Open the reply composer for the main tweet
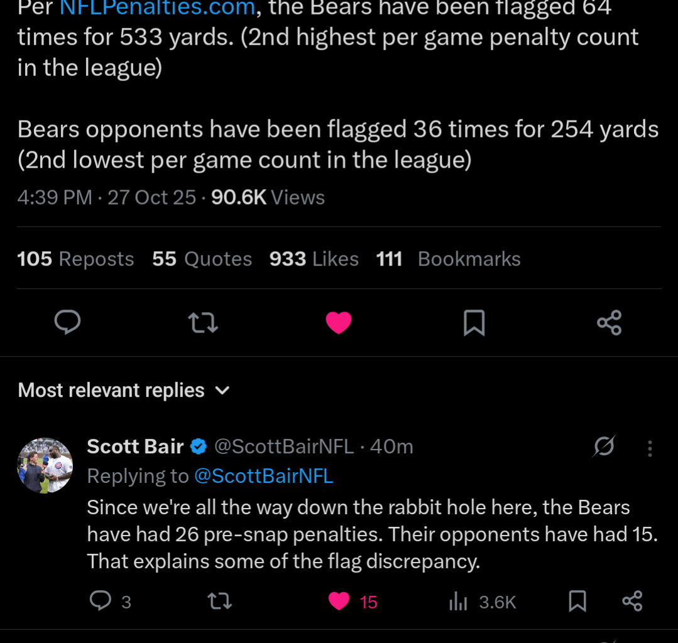Image resolution: width=678 pixels, height=643 pixels. click(x=67, y=323)
